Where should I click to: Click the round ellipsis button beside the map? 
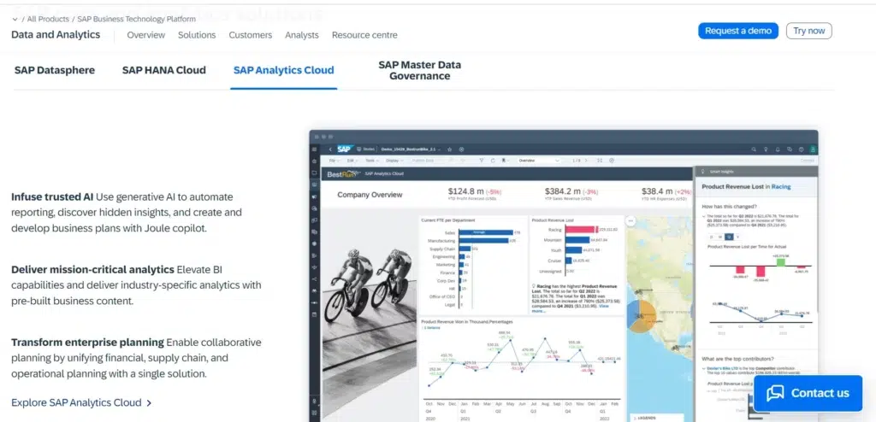(630, 221)
